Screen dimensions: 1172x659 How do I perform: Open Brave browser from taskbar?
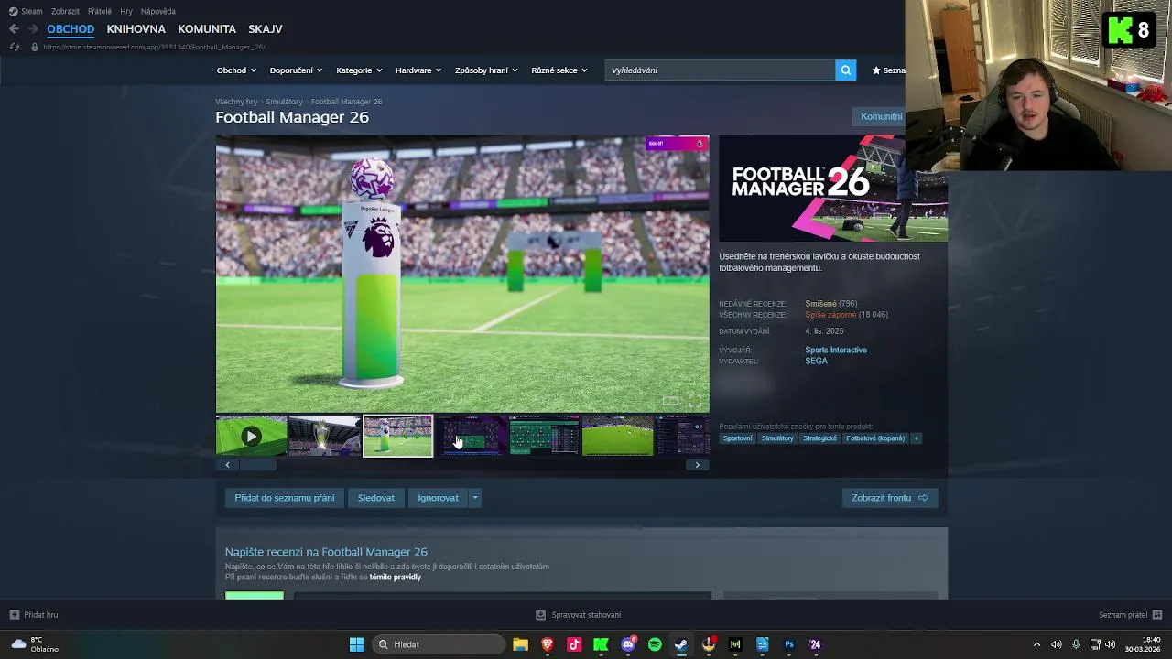pos(548,644)
